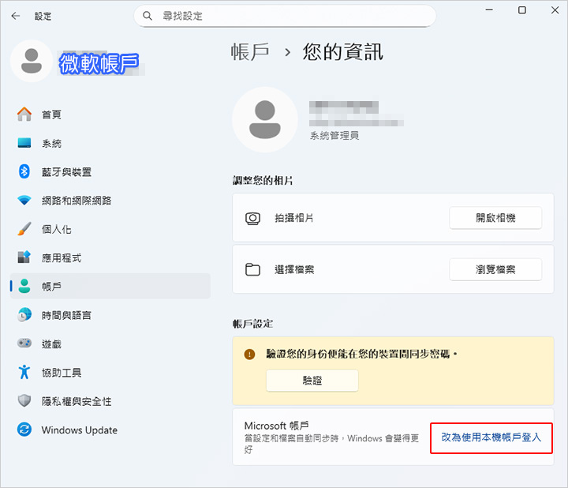This screenshot has height=488, width=568.
Task: Click the gaming controller icon
Action: [x=24, y=343]
